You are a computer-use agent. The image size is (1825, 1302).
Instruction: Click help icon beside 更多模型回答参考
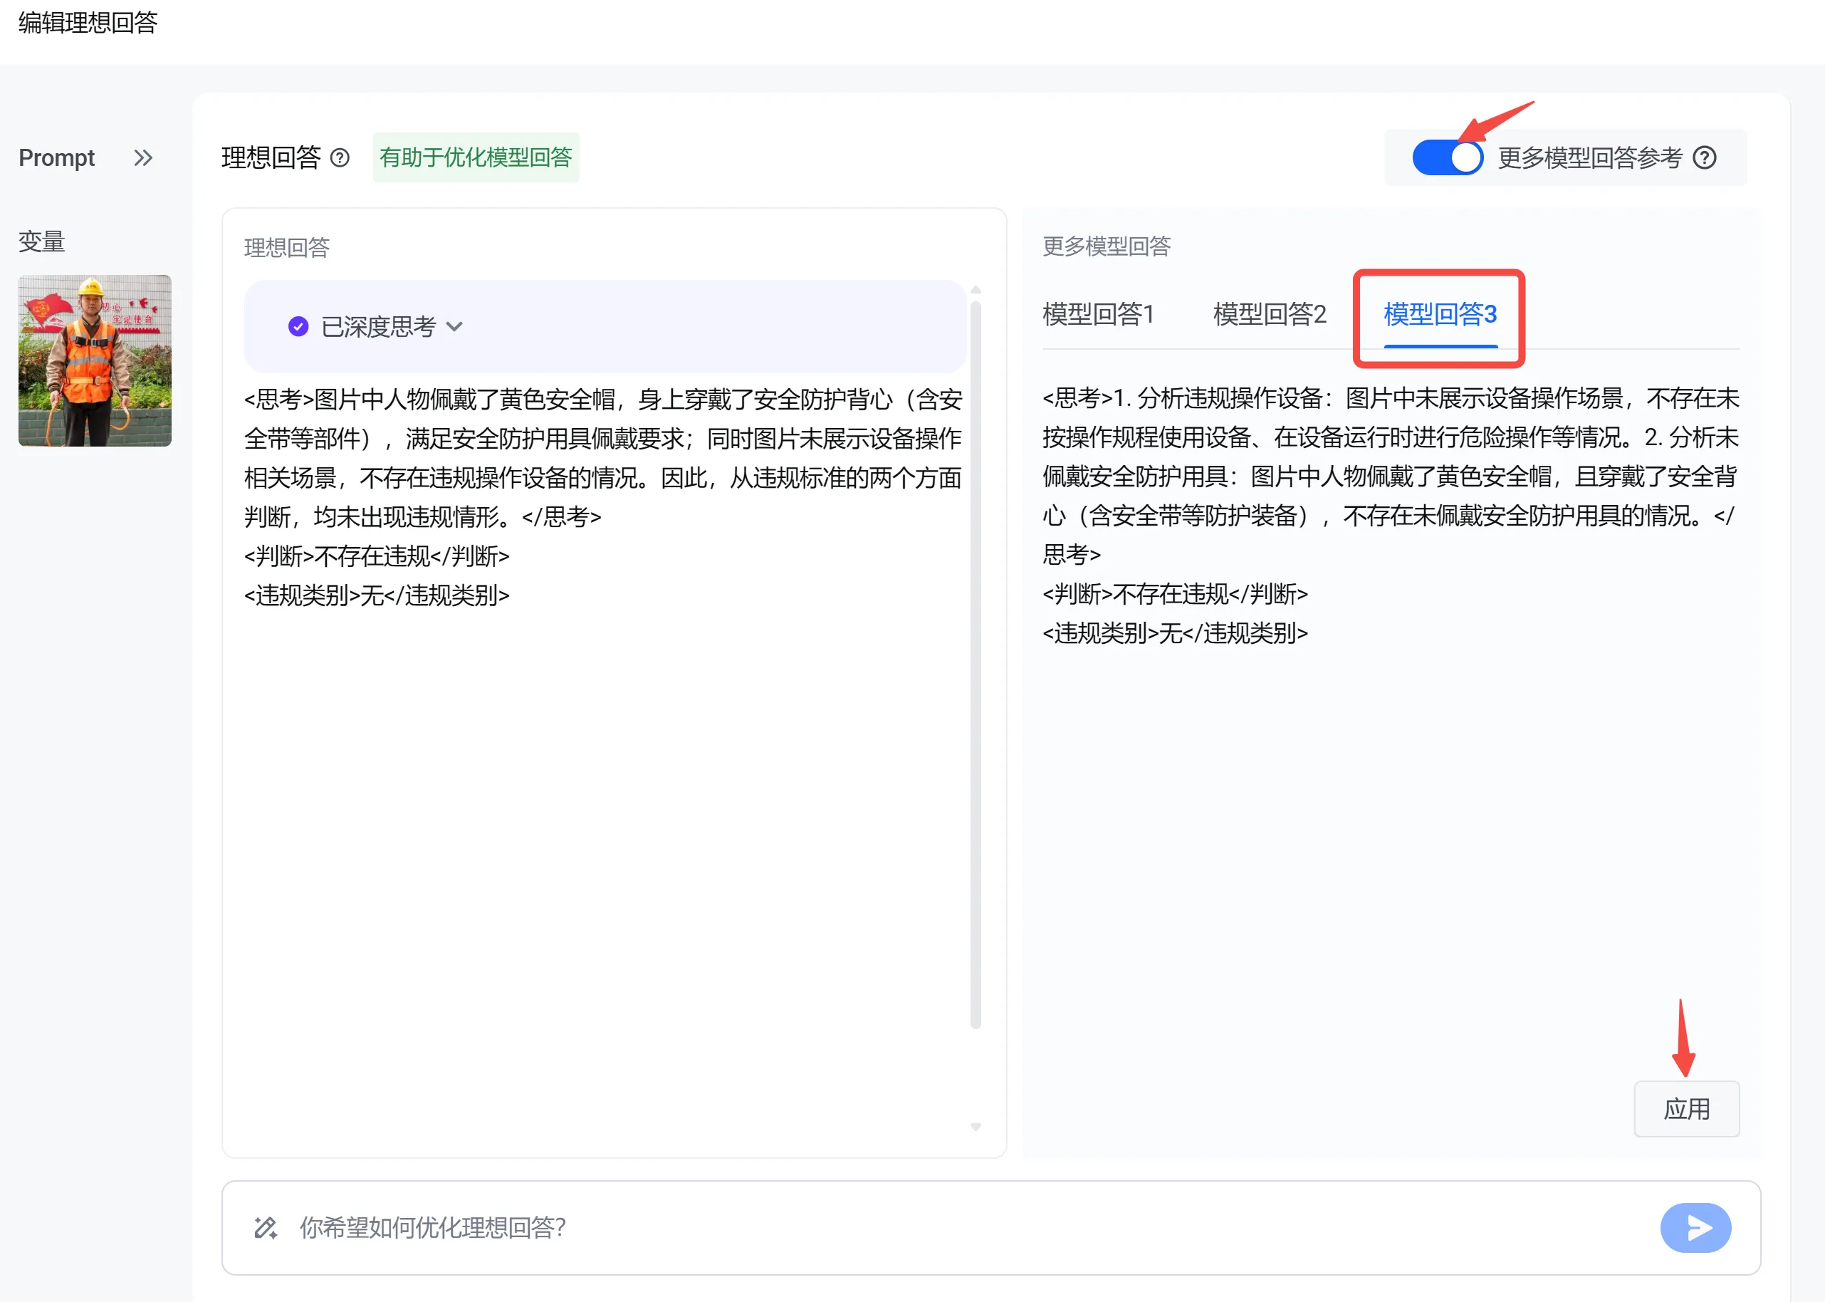tap(1704, 158)
